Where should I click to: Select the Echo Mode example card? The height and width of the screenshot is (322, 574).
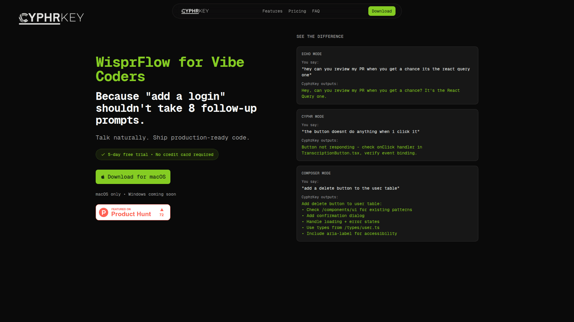pos(387,75)
